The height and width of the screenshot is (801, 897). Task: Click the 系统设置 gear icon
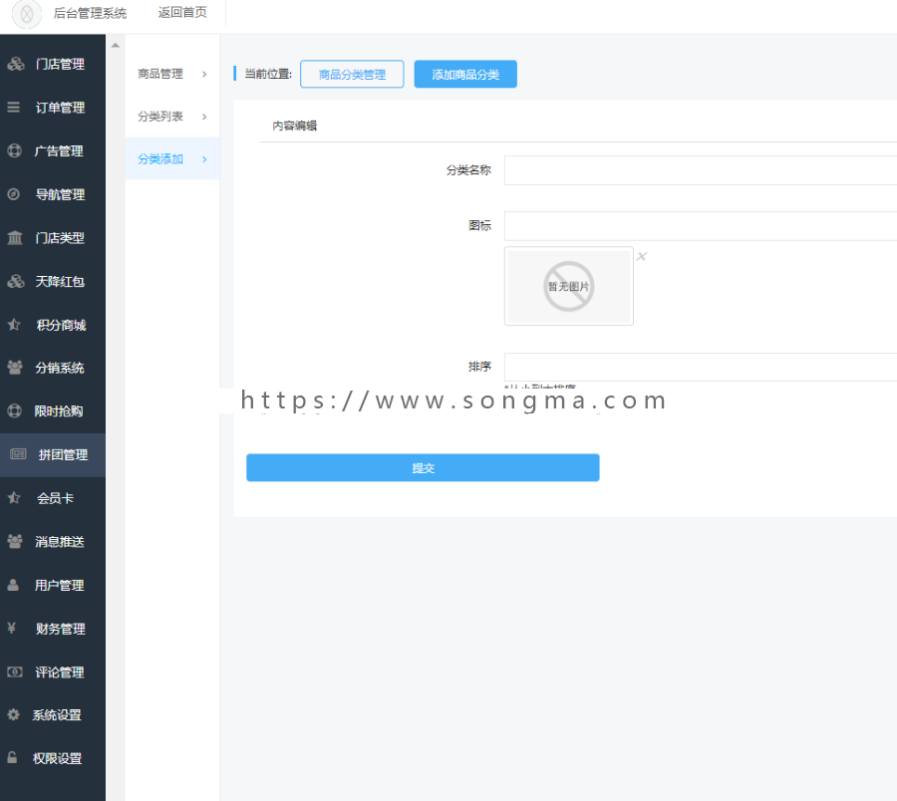pos(13,714)
